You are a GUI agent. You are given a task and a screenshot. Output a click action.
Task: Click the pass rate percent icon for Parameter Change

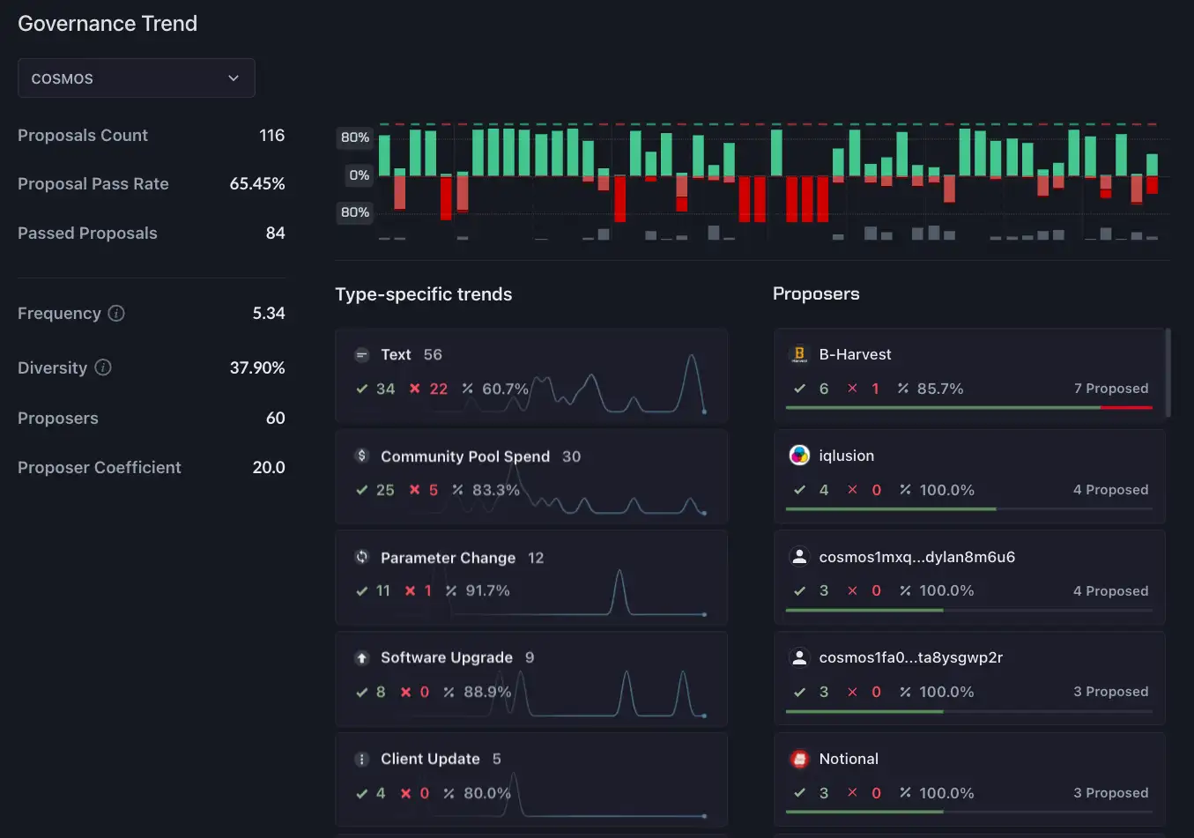point(450,590)
